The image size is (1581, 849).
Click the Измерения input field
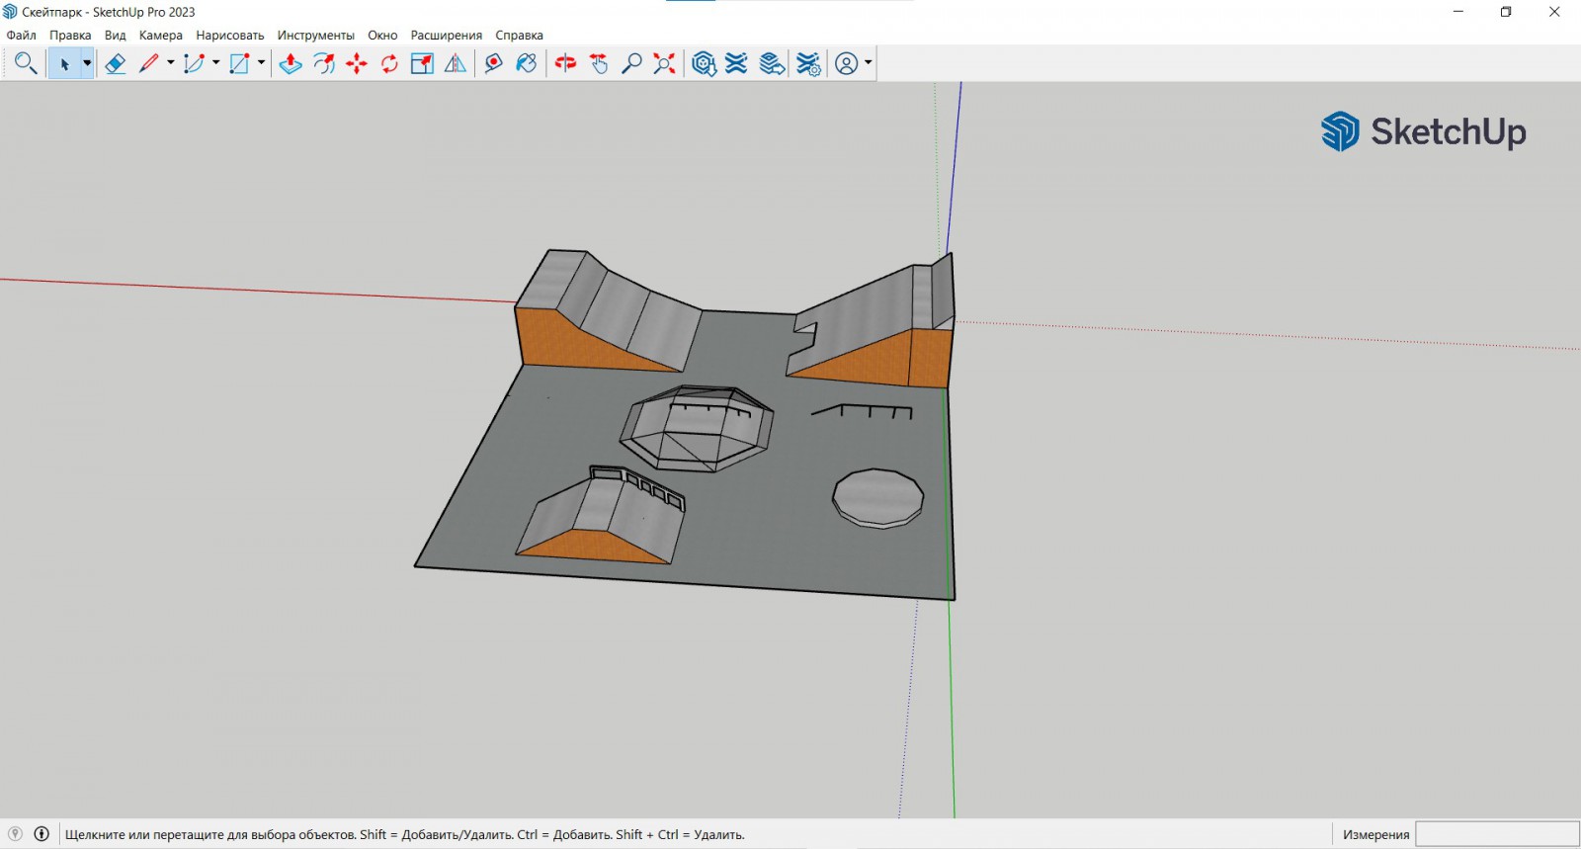(1496, 834)
